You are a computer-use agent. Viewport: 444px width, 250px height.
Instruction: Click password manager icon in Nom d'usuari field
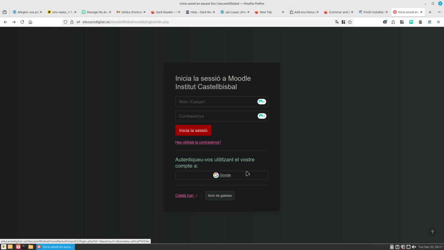pos(261,102)
